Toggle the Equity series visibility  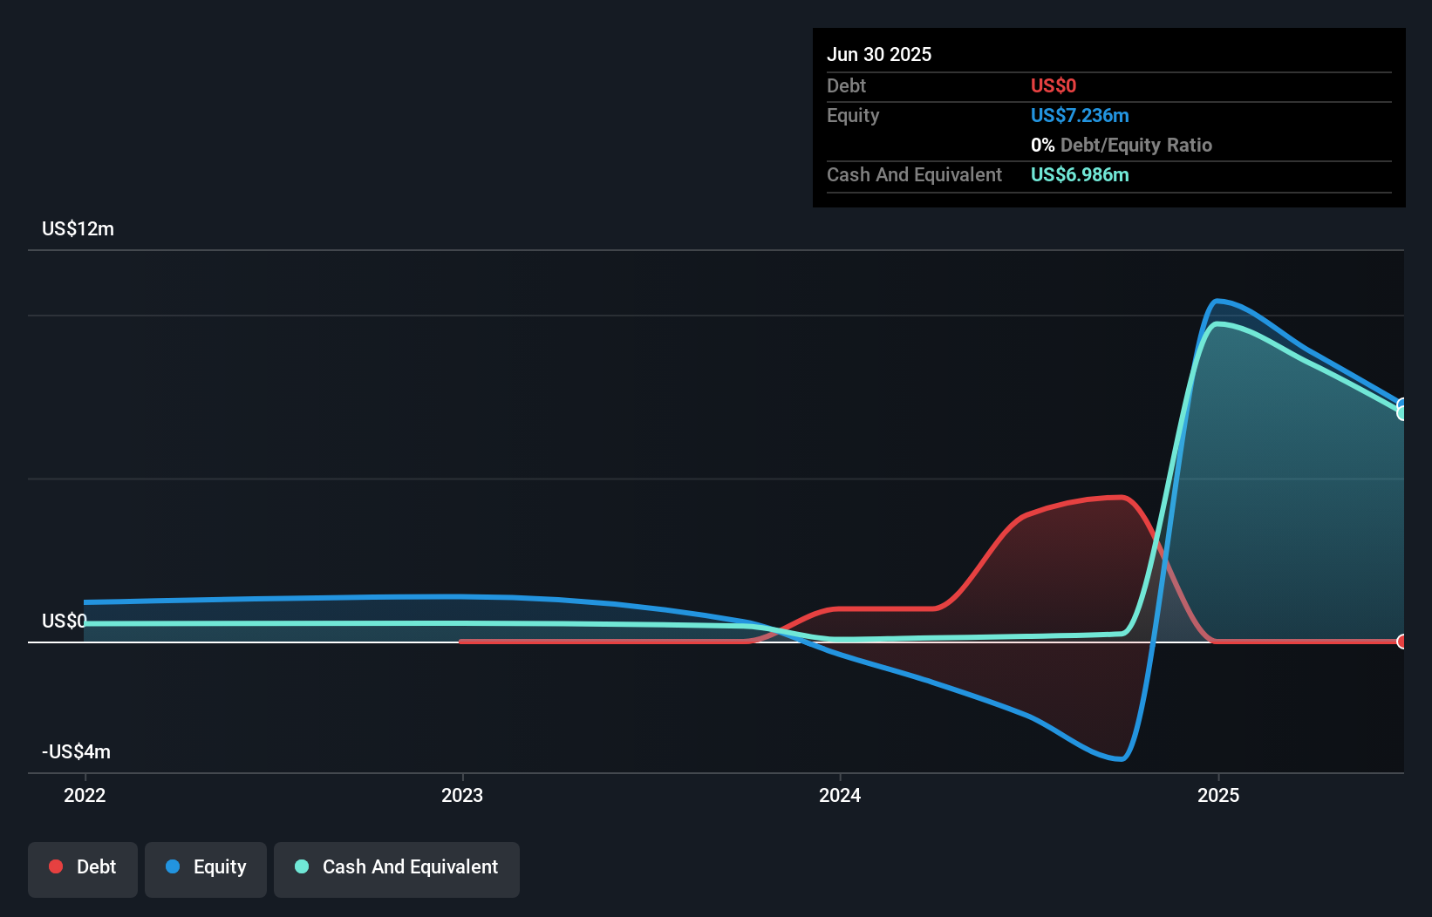[205, 867]
